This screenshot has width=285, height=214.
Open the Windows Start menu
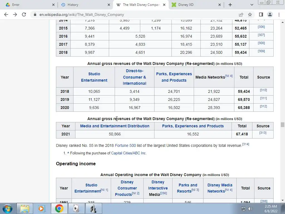(7, 208)
